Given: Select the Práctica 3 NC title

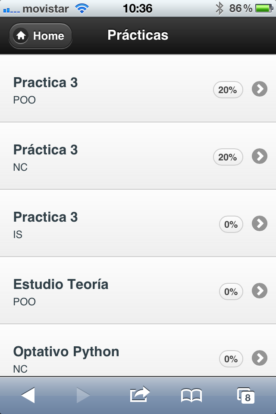Looking at the screenshot, I should 45,150.
